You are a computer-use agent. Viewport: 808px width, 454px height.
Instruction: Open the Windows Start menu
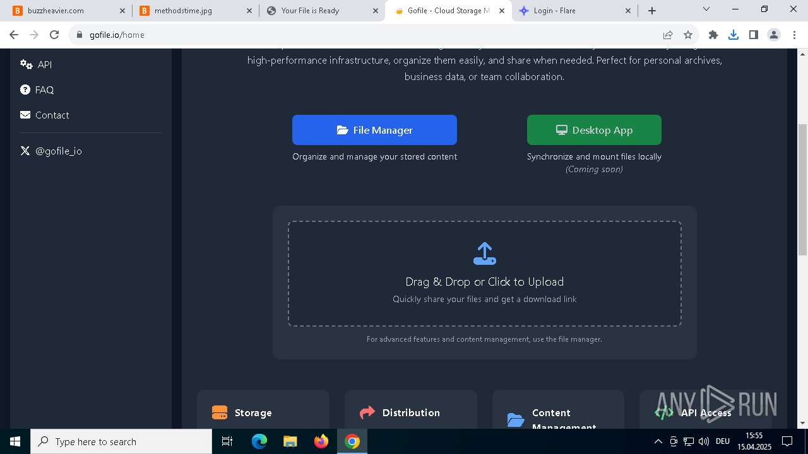15,441
